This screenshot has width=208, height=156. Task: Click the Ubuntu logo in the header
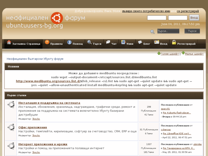click(57, 18)
